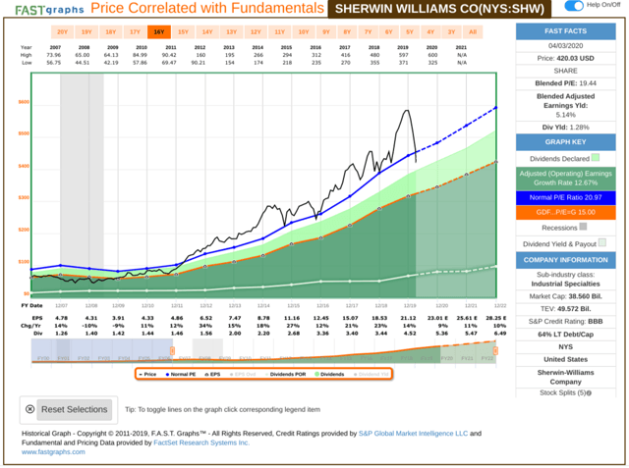Toggle the Dividends POR legend item
Viewport: 629px width, 468px height.
tap(285, 375)
